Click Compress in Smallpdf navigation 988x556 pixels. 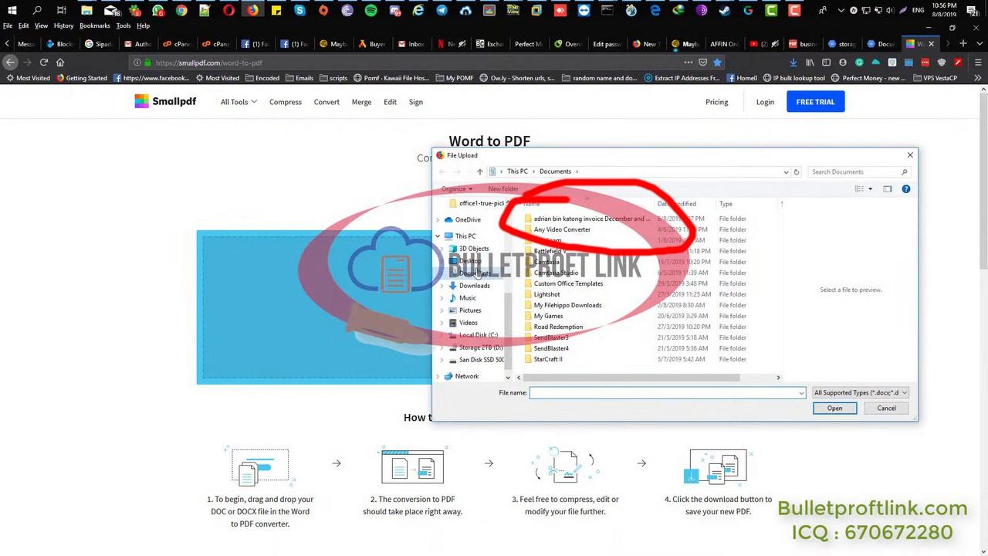(286, 102)
